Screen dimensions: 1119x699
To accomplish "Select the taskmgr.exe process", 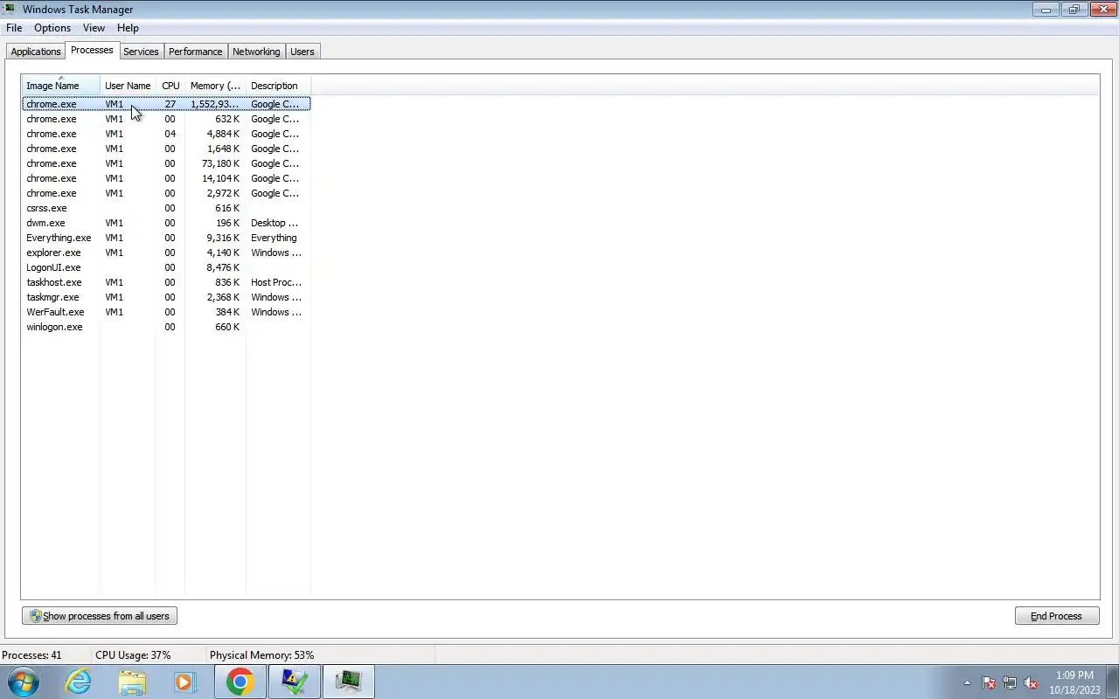I will pos(166,297).
